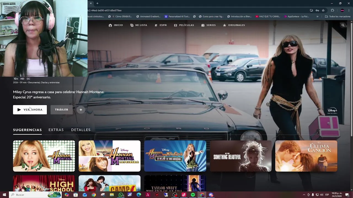353x198 pixels.
Task: Open the Windows Start menu
Action: 4,195
